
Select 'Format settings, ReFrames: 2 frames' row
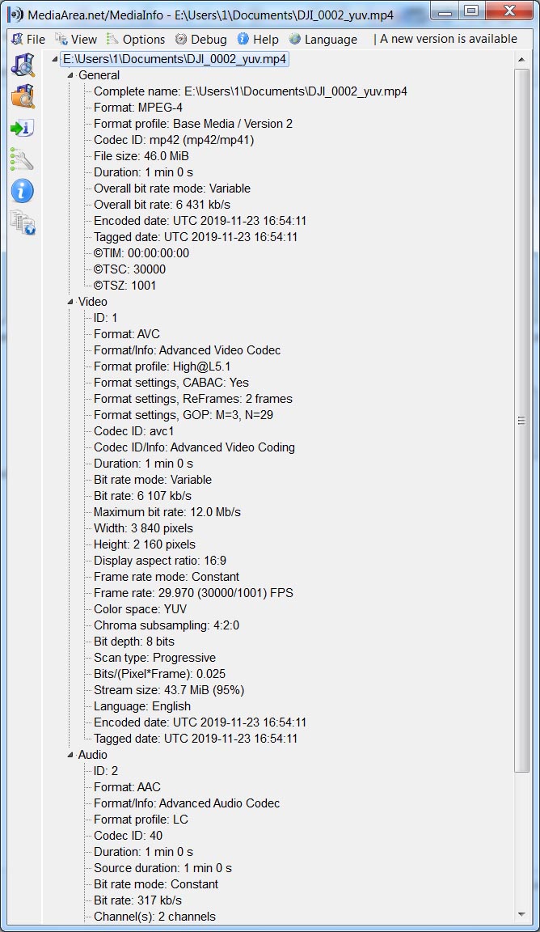pos(193,399)
